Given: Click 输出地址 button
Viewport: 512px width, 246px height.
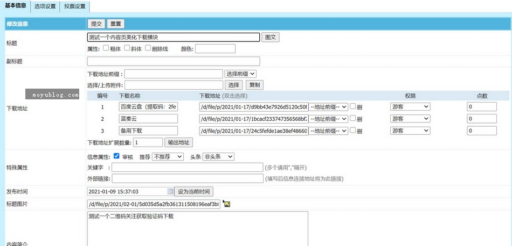Looking at the screenshot, I should pos(178,143).
